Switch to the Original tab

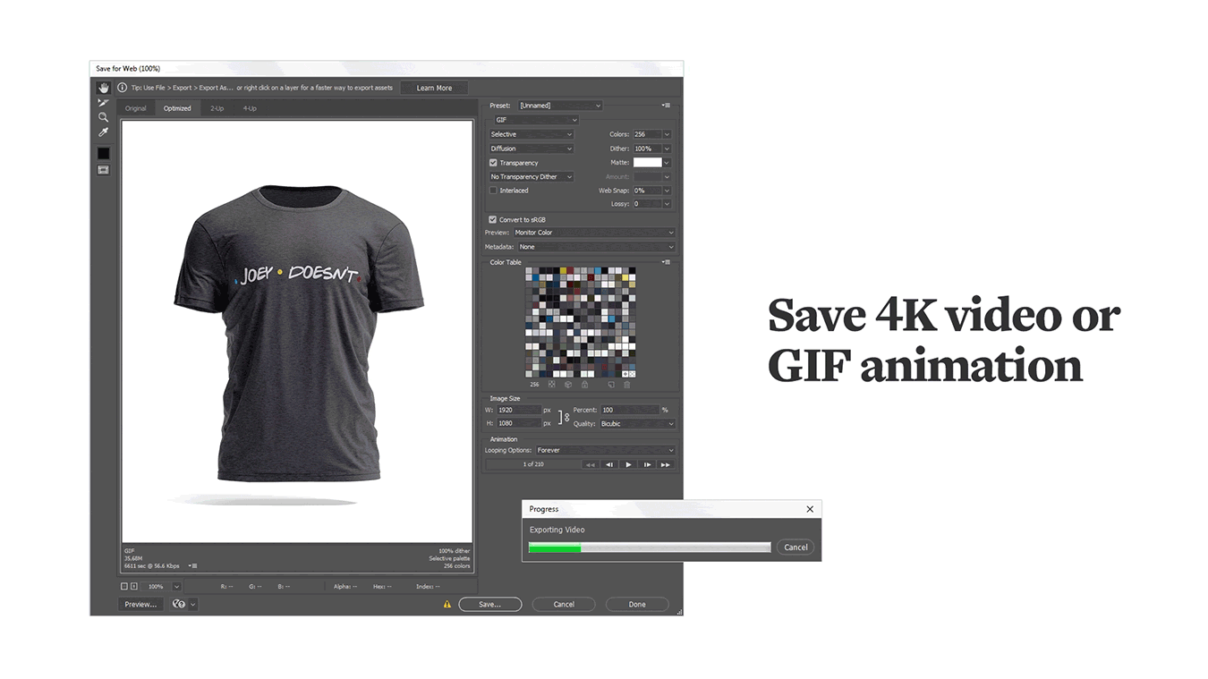coord(136,108)
